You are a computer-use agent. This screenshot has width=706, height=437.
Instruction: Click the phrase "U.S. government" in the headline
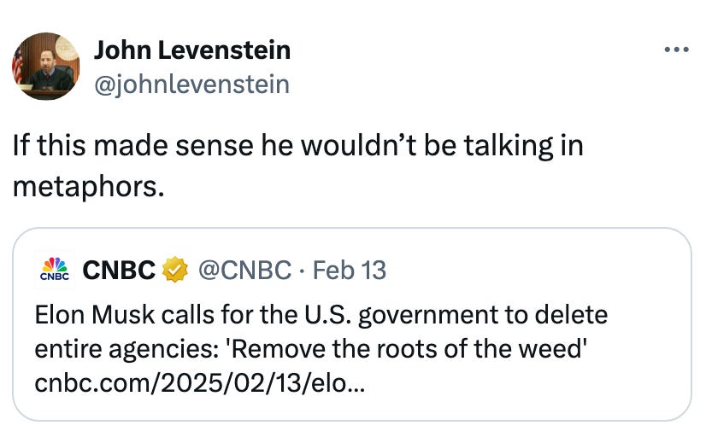pyautogui.click(x=401, y=315)
